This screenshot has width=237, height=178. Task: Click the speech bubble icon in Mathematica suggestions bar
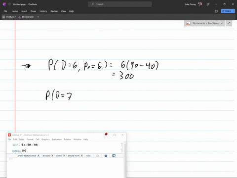point(114,156)
